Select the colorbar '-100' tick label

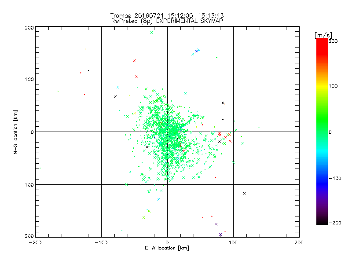pos(335,178)
